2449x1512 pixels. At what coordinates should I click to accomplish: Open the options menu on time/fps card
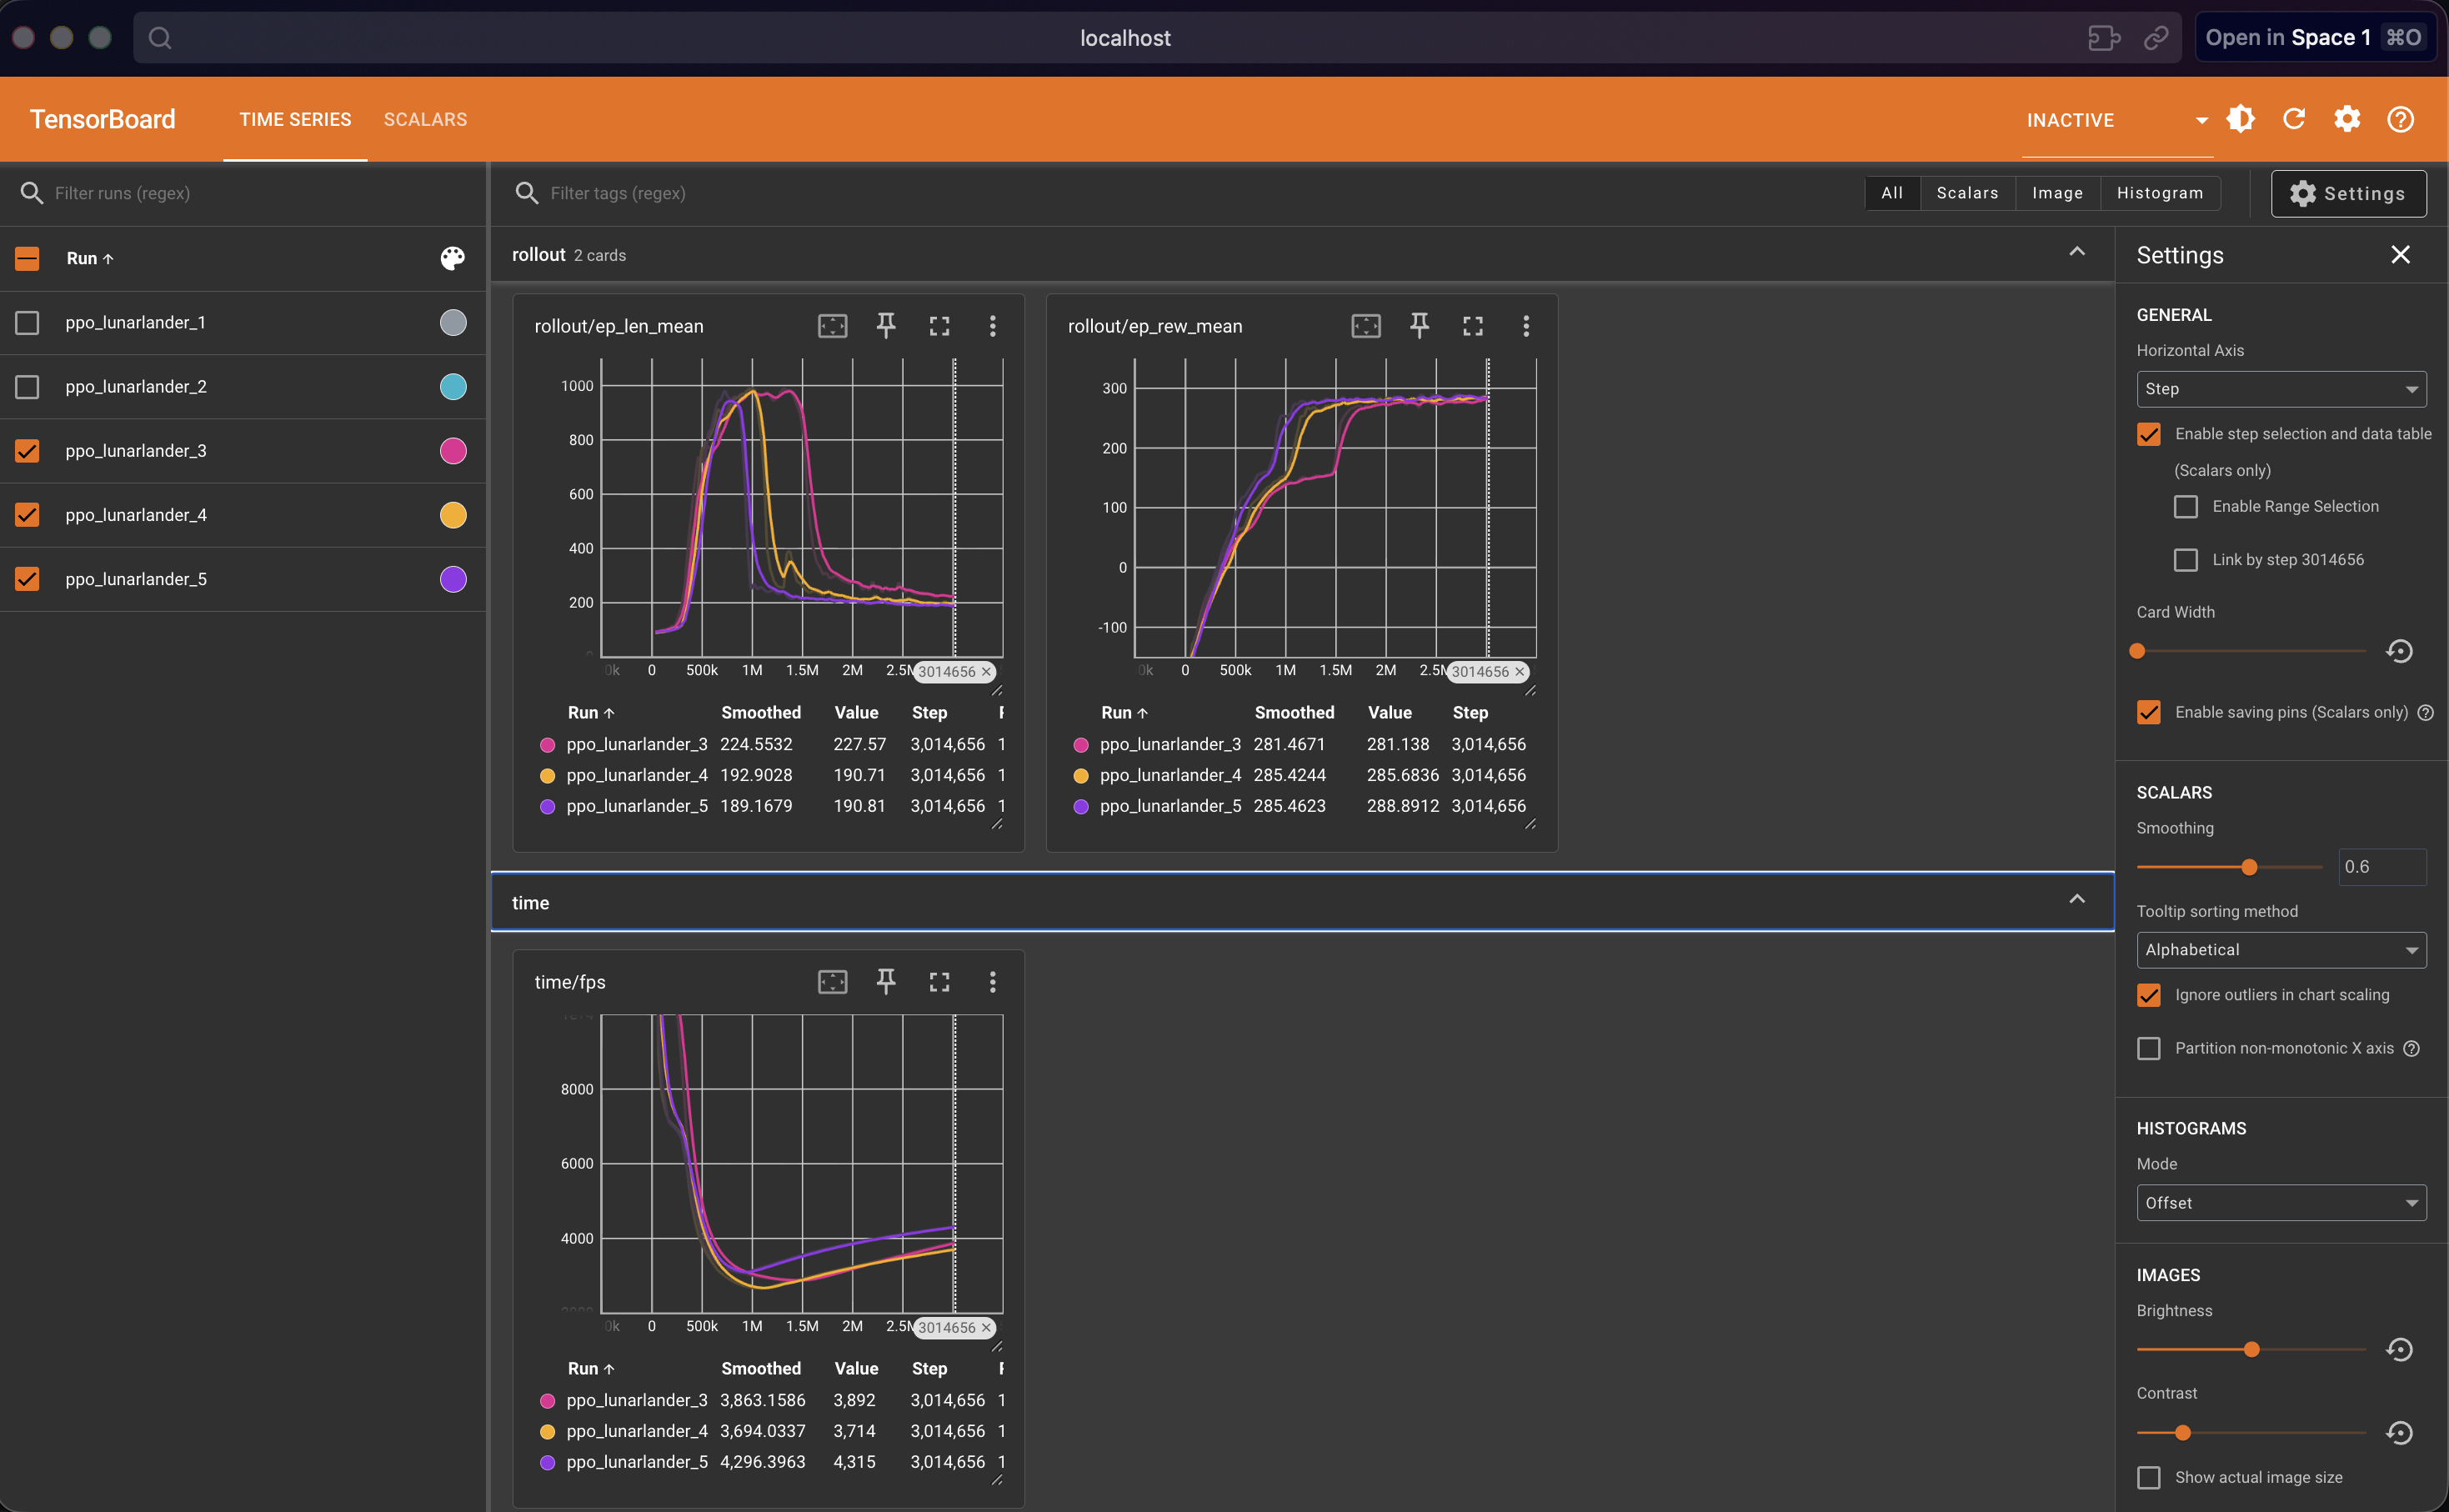tap(993, 982)
